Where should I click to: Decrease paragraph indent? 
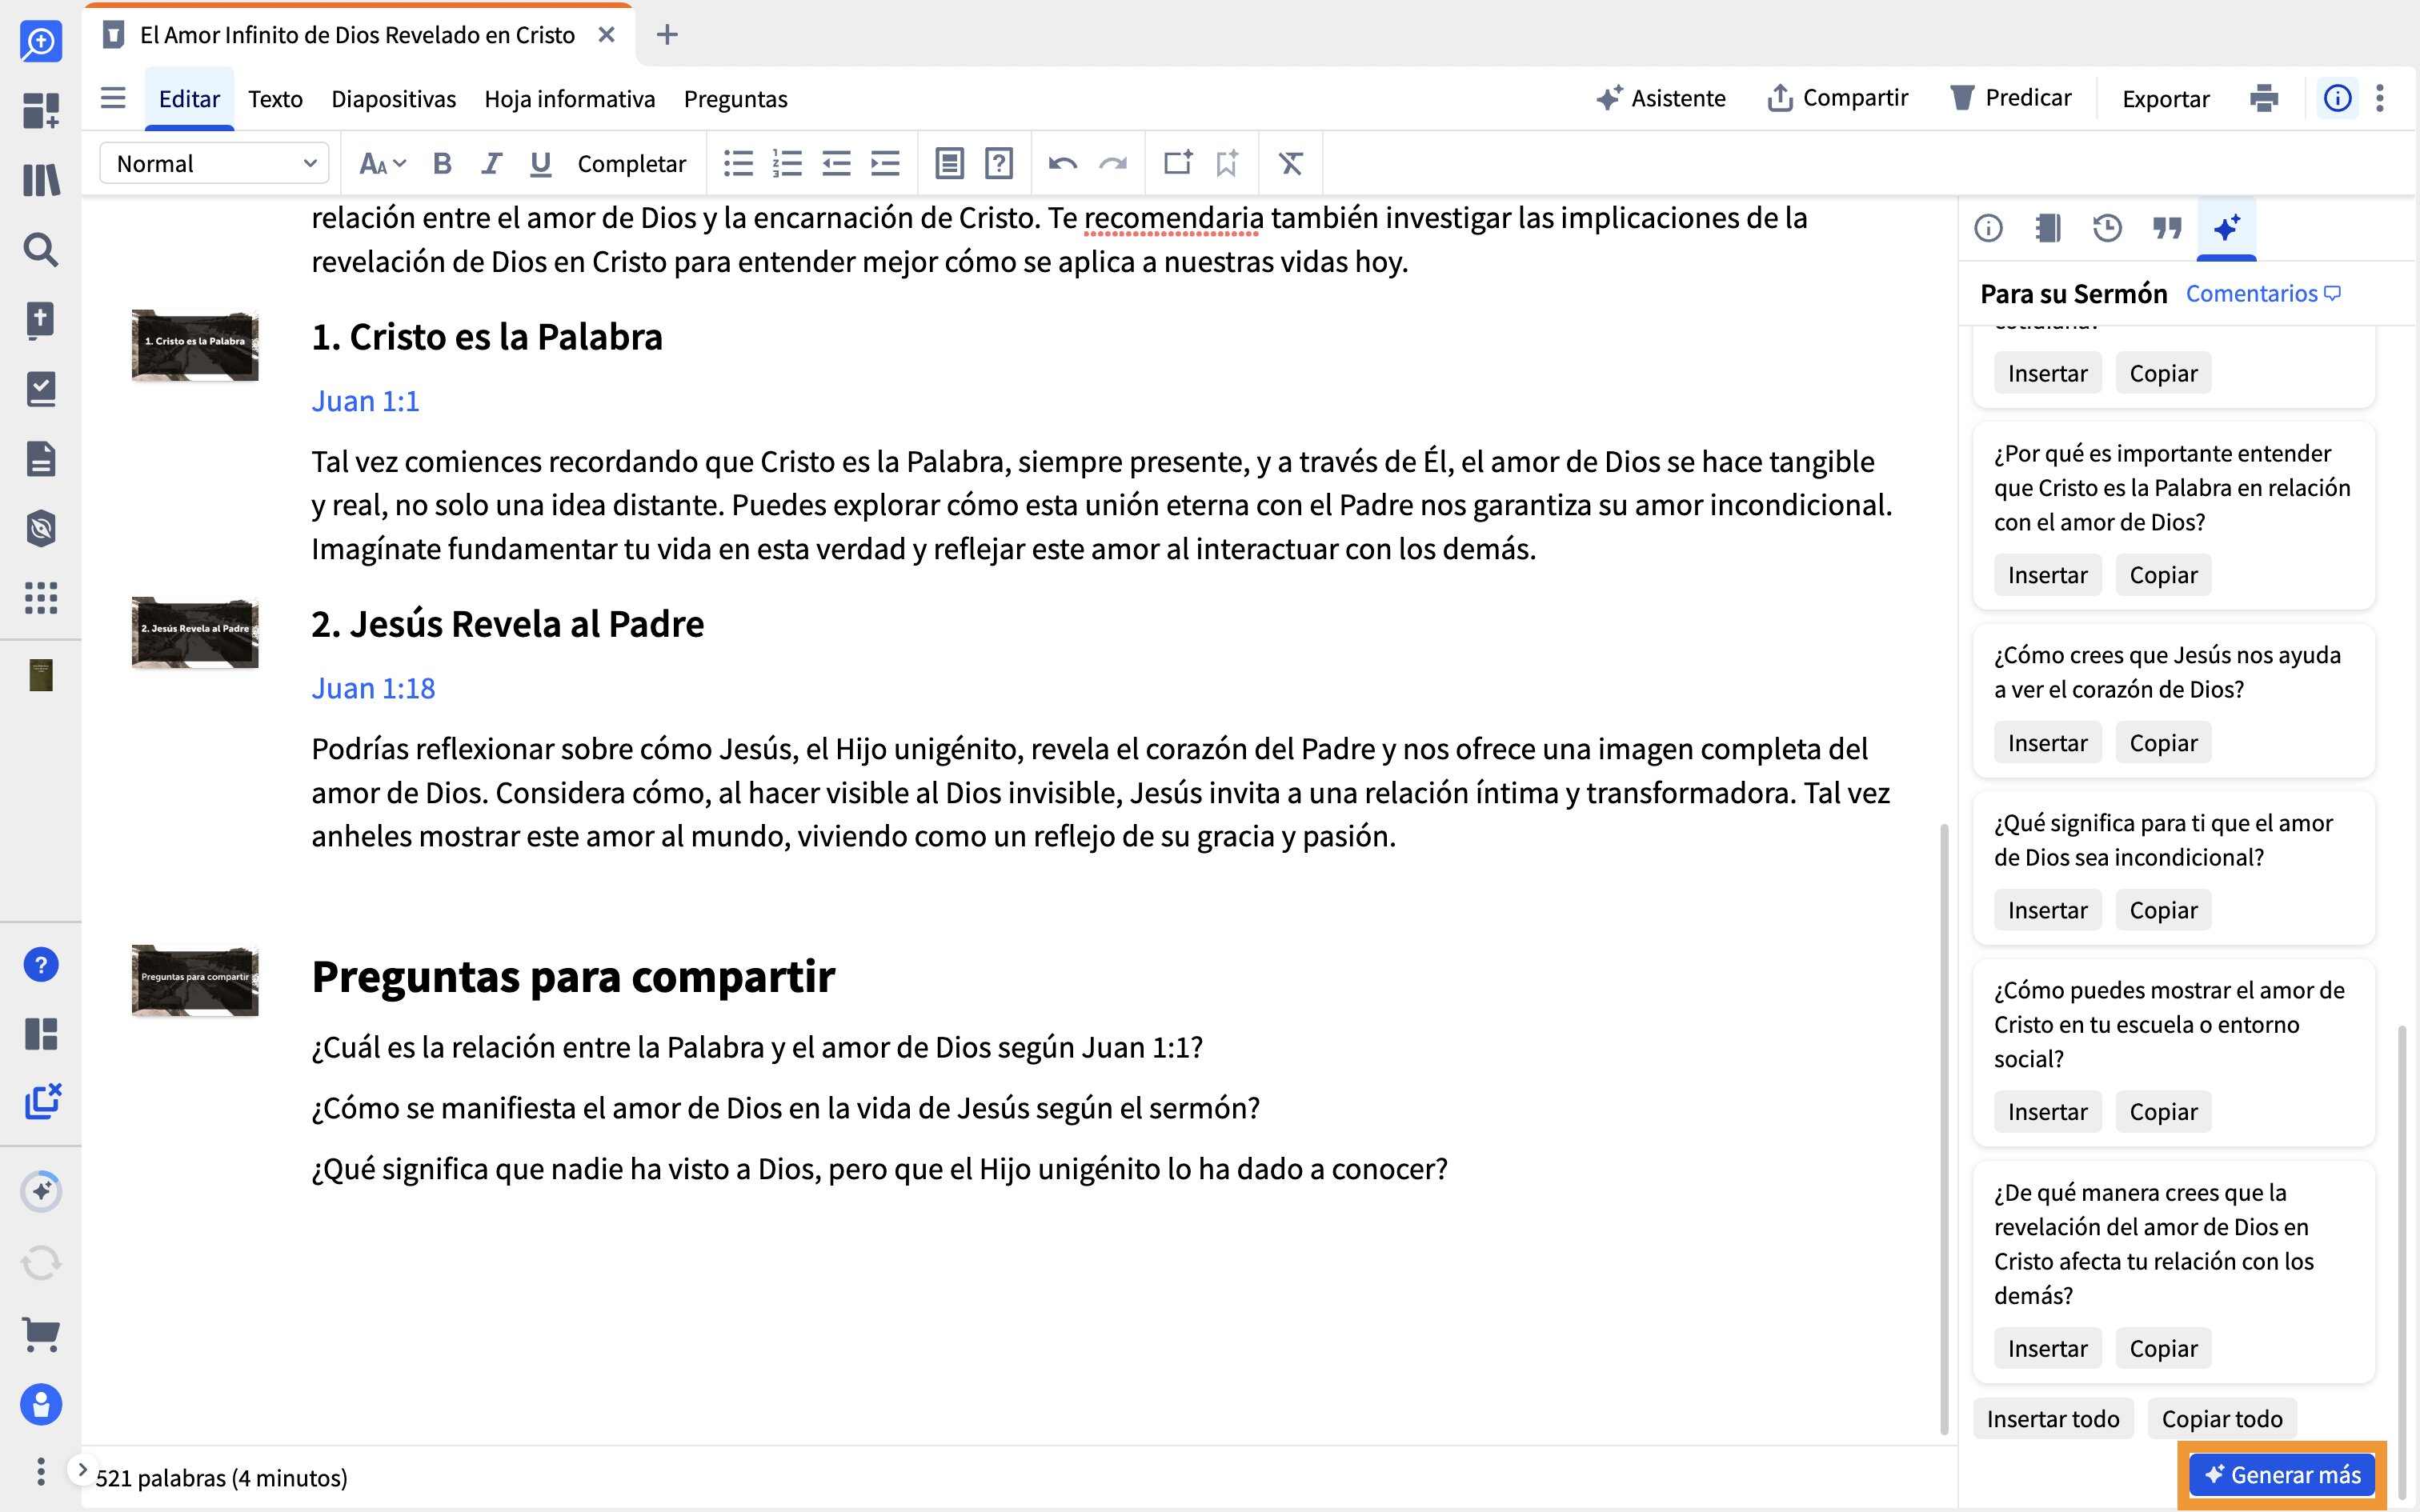836,163
